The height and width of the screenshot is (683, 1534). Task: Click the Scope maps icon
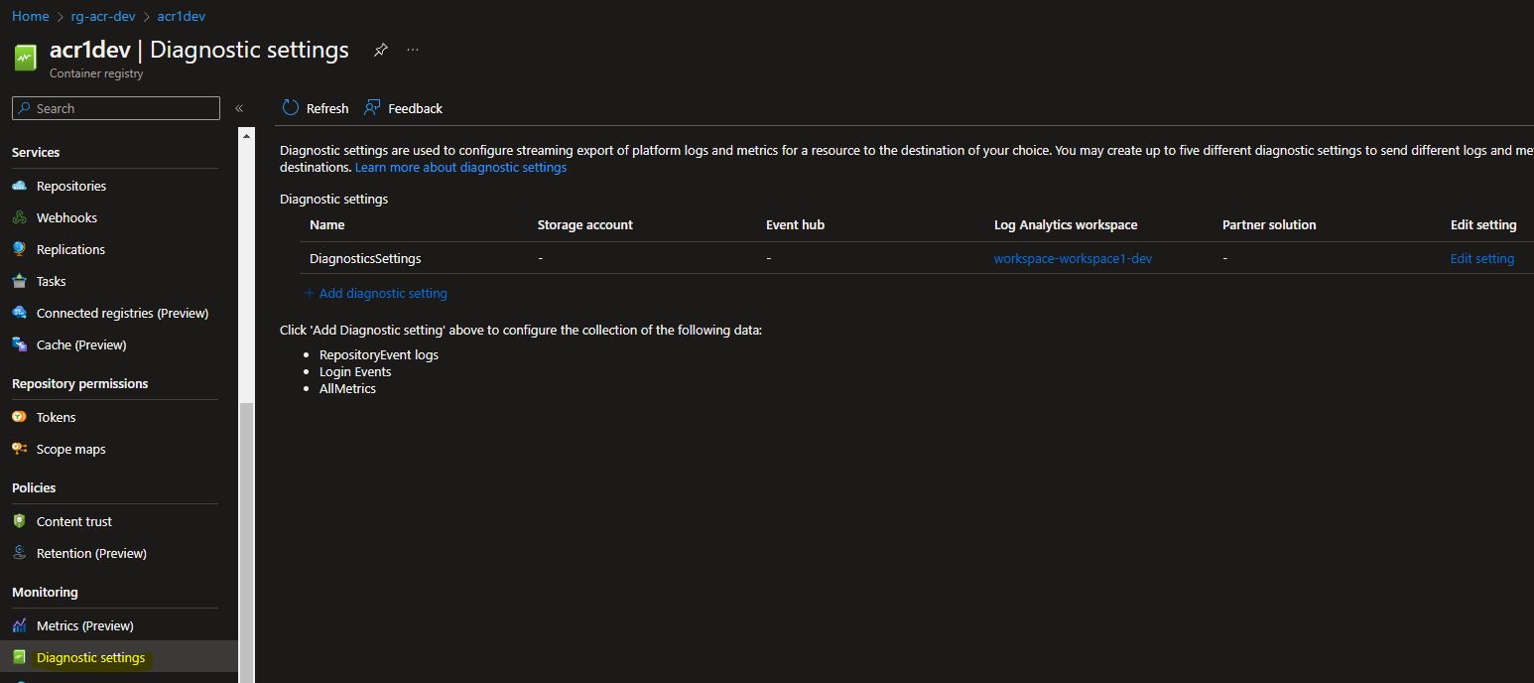click(20, 449)
